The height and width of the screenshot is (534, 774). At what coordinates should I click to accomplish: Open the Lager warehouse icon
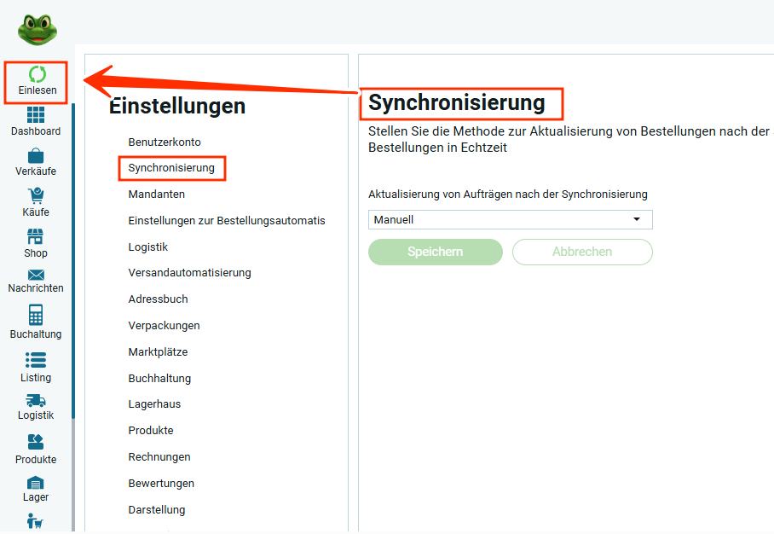(36, 483)
